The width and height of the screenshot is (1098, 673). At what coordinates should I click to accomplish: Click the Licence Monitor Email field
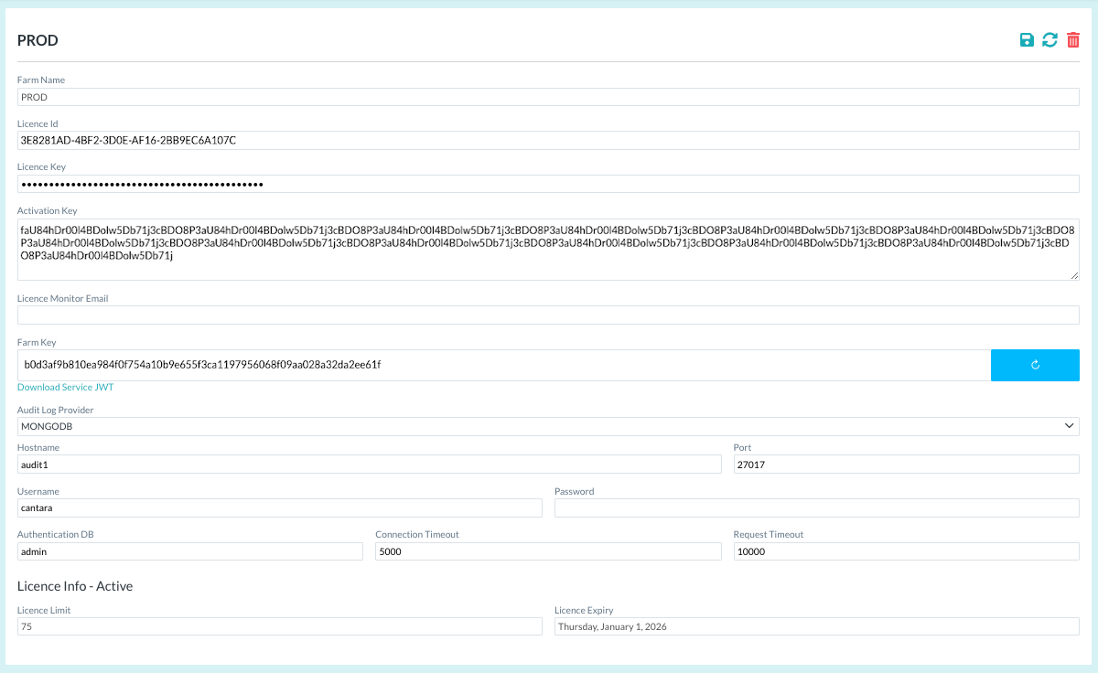click(x=548, y=315)
